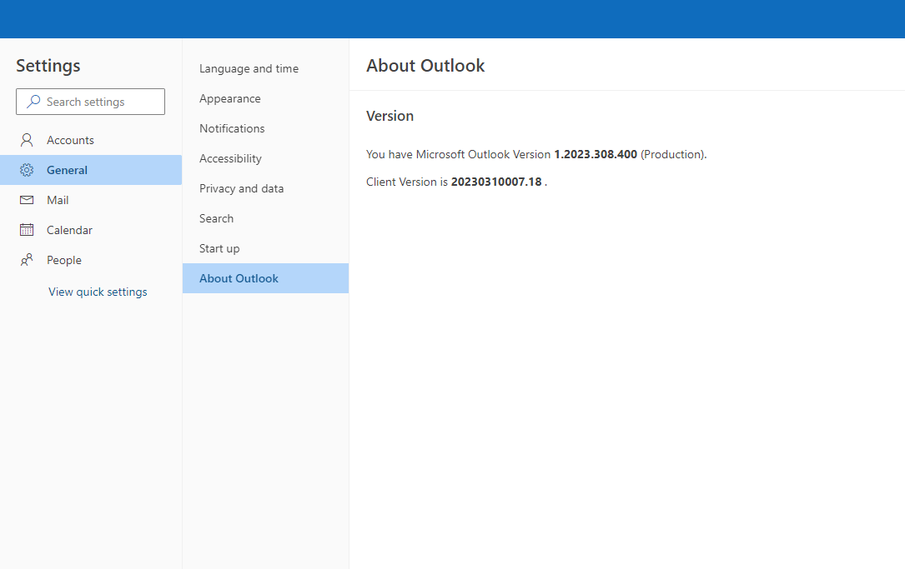Click the Version section heading
This screenshot has height=569, width=905.
tap(390, 116)
